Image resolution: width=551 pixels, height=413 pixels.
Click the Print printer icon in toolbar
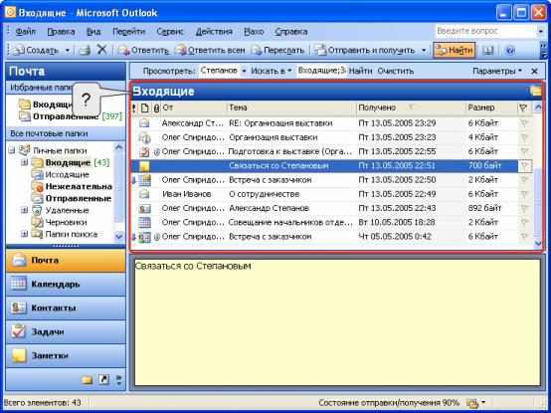(x=85, y=51)
